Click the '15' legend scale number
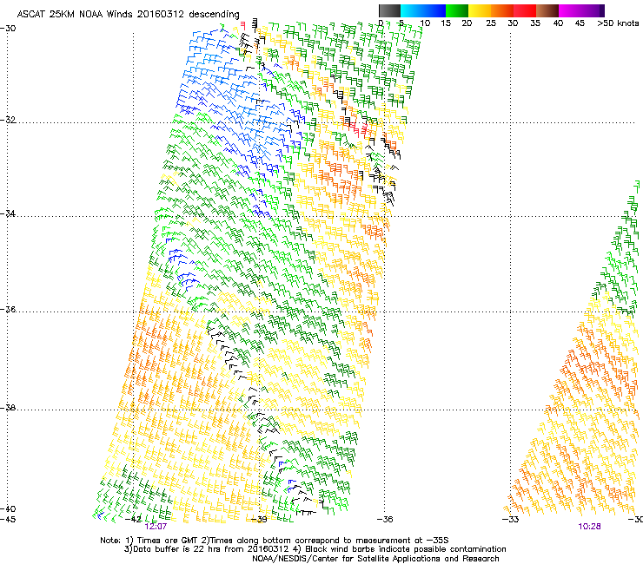This screenshot has height=564, width=643. tap(446, 23)
